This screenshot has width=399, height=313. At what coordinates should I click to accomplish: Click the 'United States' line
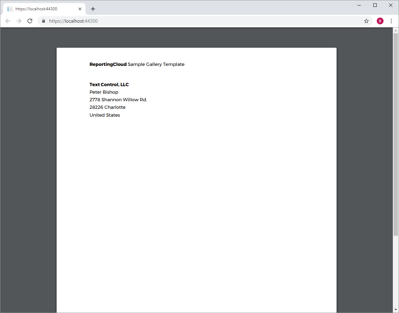coord(105,115)
